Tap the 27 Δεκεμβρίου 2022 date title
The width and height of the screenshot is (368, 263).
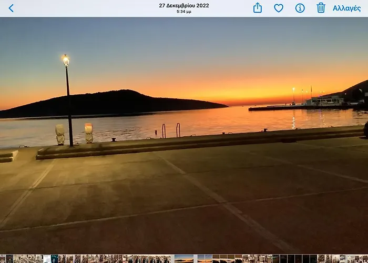(184, 6)
